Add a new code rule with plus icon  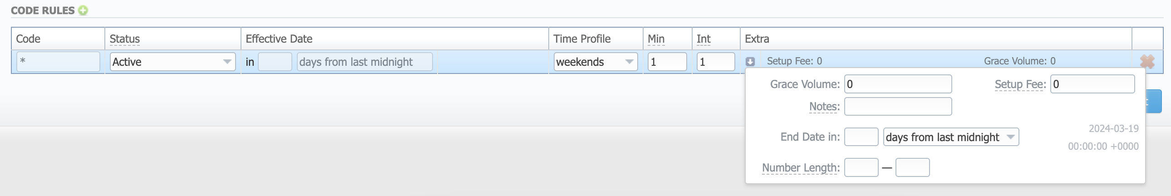pos(83,10)
